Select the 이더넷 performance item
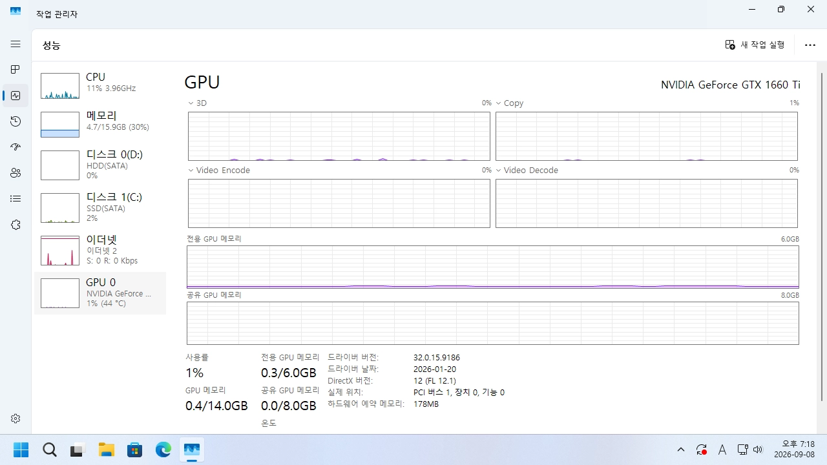The height and width of the screenshot is (465, 827). click(x=100, y=250)
